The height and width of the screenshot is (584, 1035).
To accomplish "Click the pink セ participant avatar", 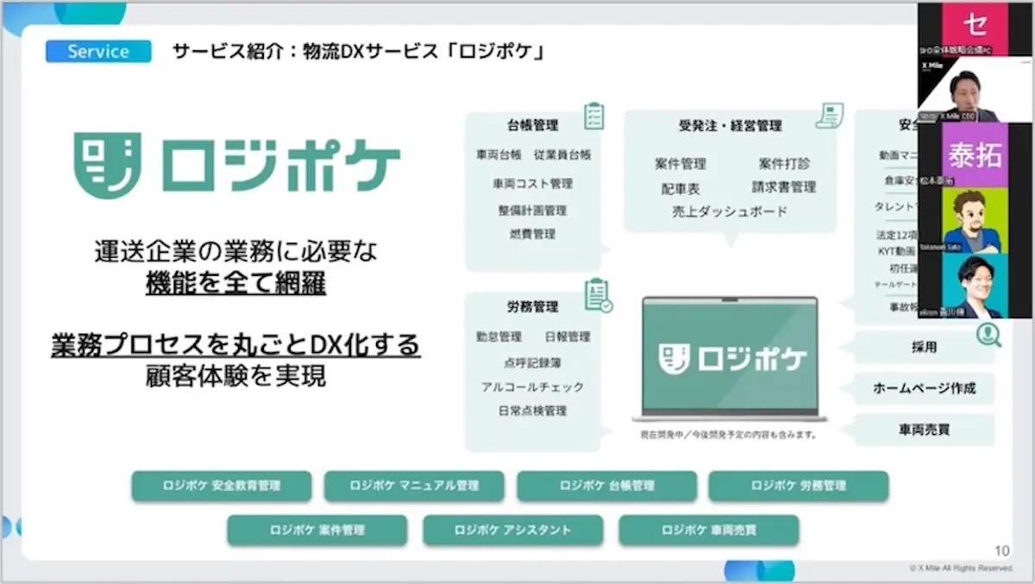I will (x=975, y=25).
